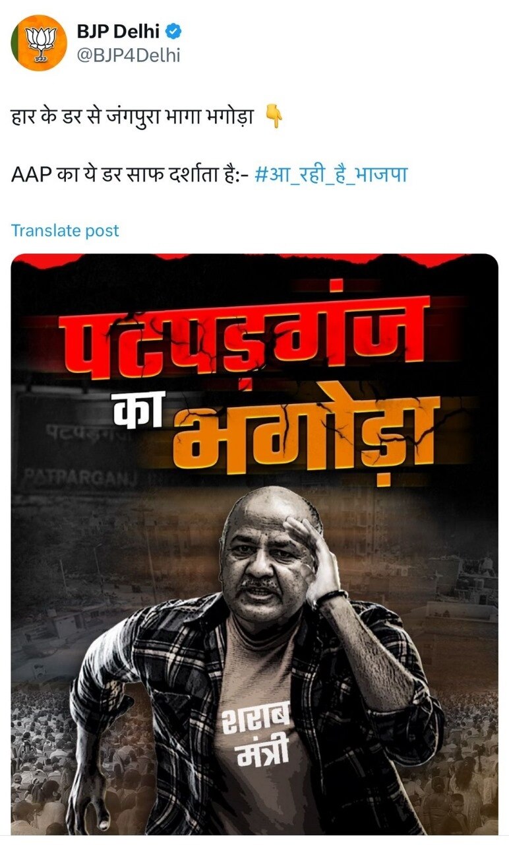Open the @BJP4Delhi handle link

coord(129,55)
